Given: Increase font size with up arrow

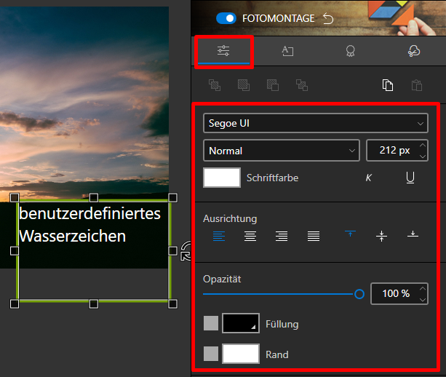Looking at the screenshot, I should click(423, 145).
